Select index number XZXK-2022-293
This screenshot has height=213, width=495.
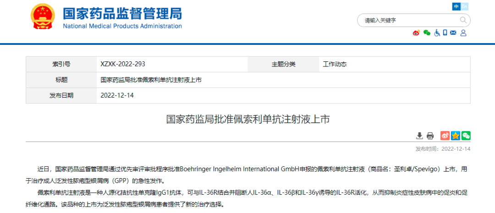pos(122,65)
